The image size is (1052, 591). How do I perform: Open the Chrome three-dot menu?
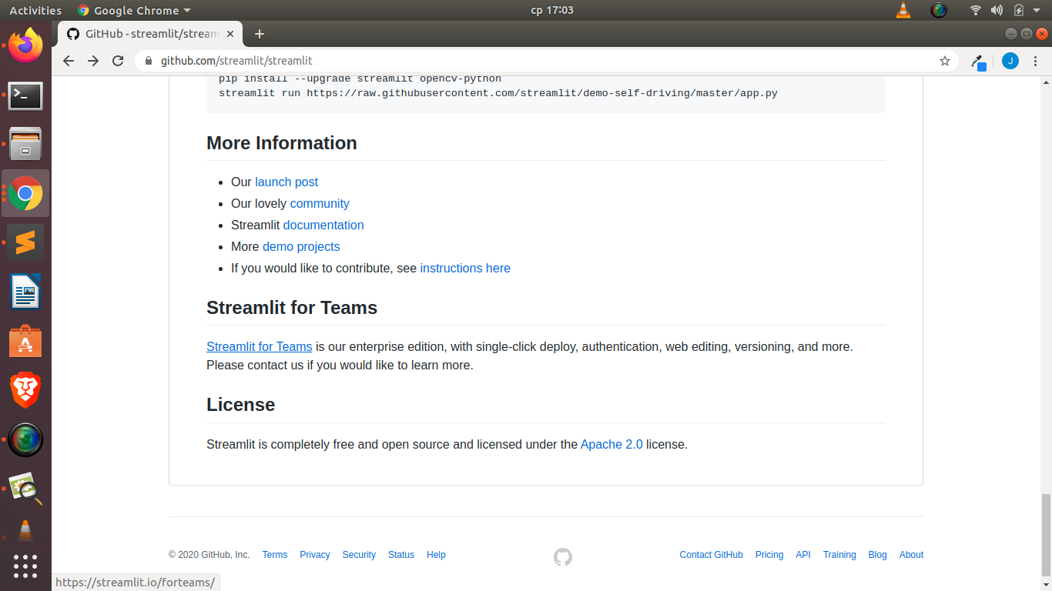[x=1036, y=61]
